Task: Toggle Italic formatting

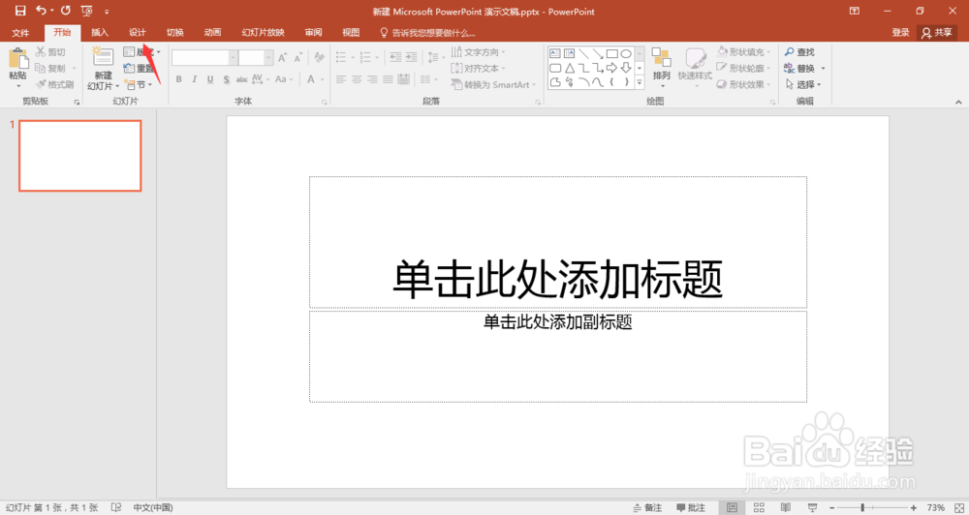Action: point(194,79)
